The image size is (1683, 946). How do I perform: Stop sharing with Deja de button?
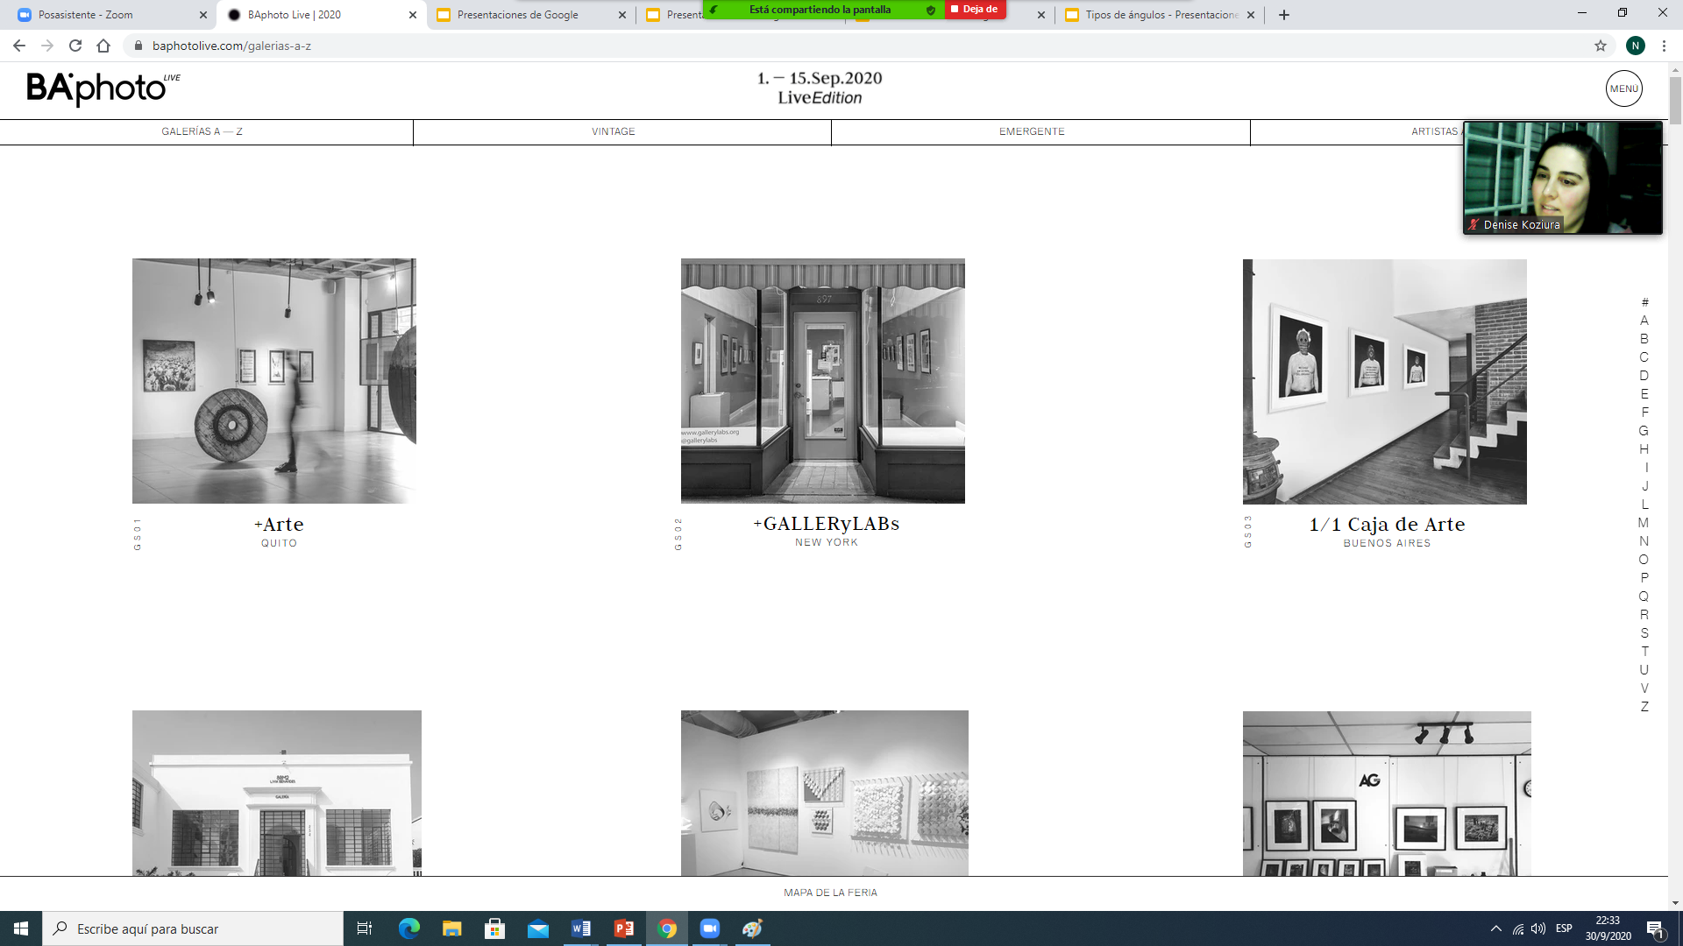[975, 10]
